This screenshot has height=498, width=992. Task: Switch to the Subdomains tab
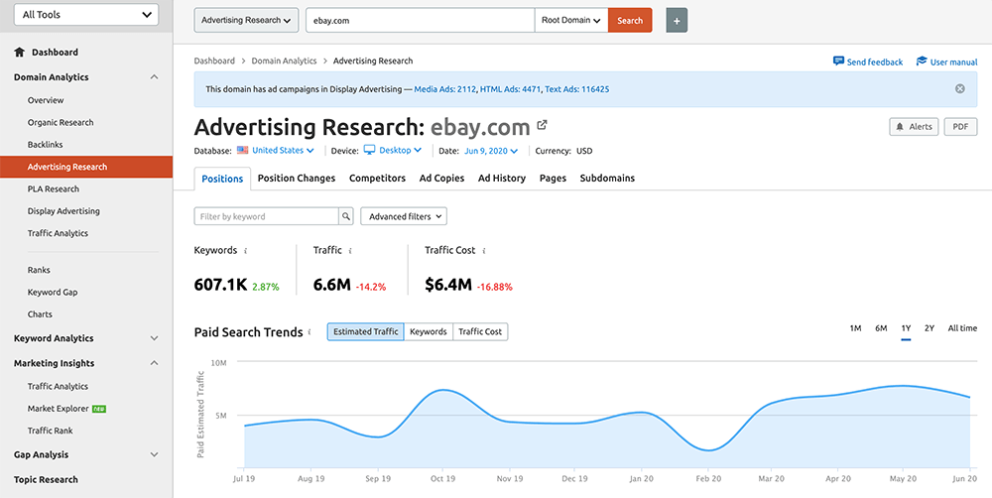(x=607, y=179)
